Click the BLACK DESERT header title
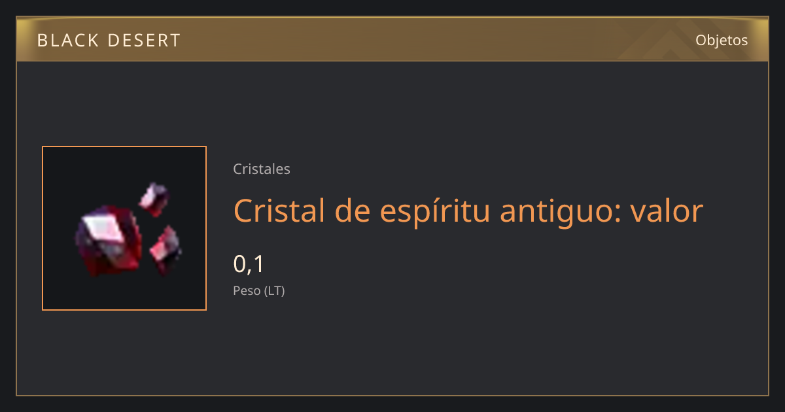This screenshot has height=412, width=785. click(109, 41)
